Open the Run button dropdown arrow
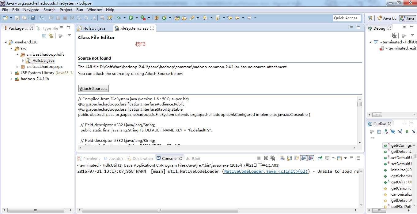417x214 pixels. point(136,18)
